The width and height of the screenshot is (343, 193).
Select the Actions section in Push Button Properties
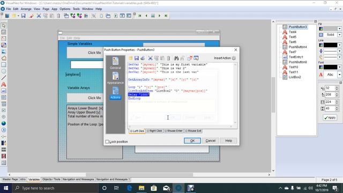tap(116, 93)
